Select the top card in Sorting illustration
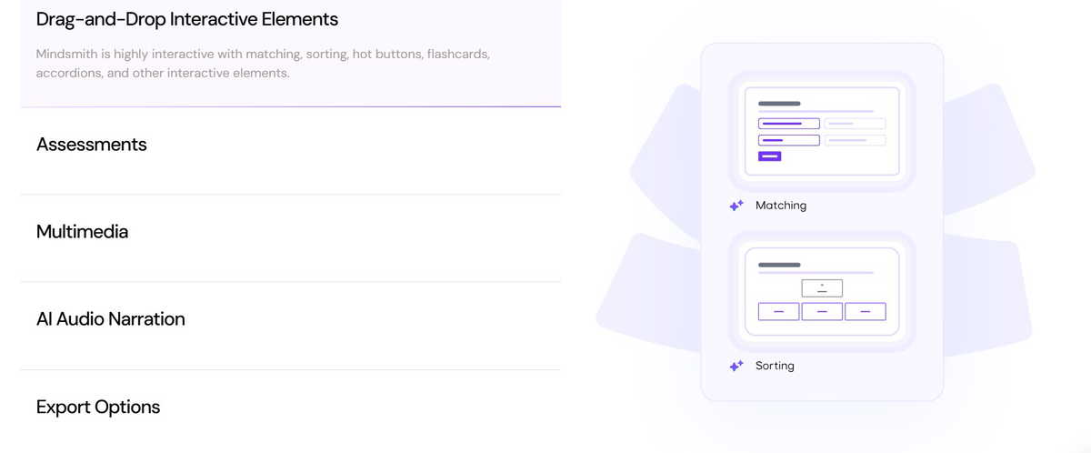 (x=822, y=287)
